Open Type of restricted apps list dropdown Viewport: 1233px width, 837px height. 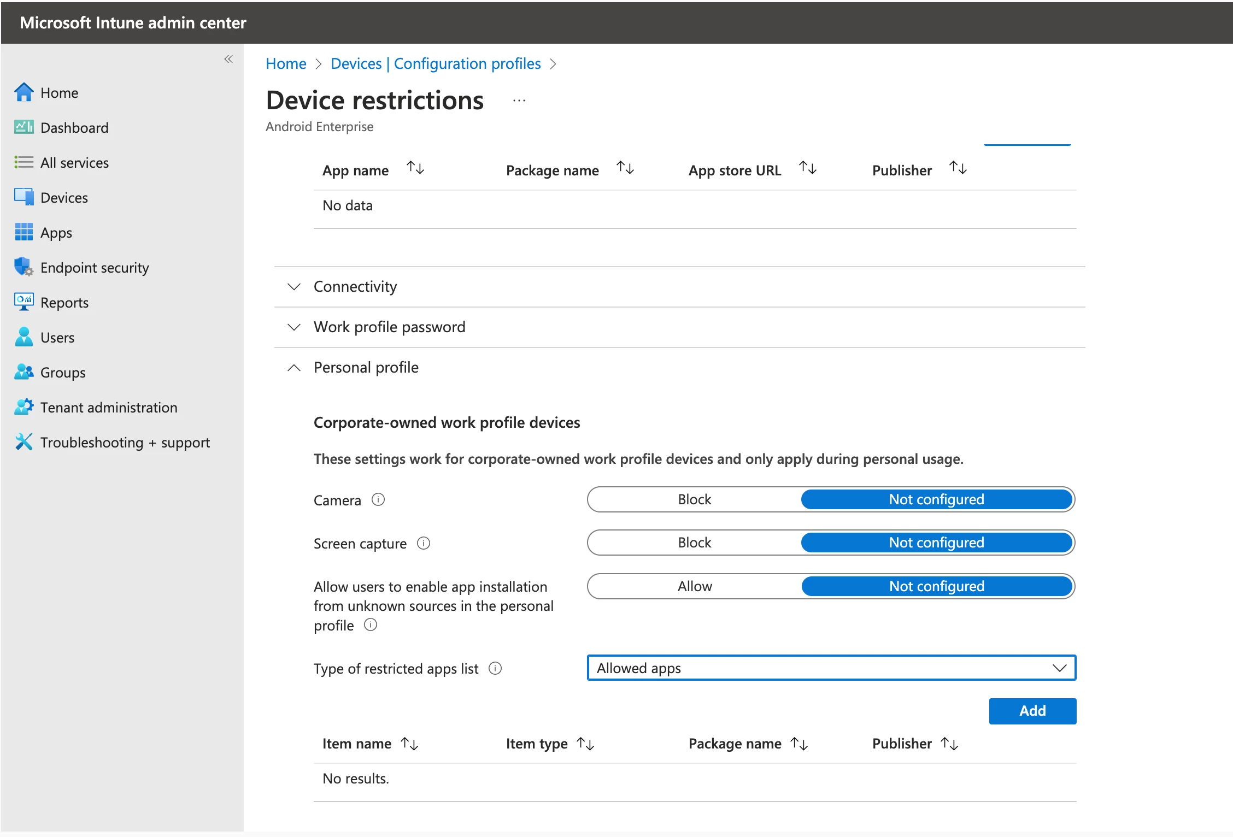[x=831, y=668]
